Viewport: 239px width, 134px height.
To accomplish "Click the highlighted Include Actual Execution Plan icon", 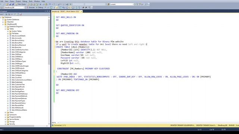I will tap(57, 7).
